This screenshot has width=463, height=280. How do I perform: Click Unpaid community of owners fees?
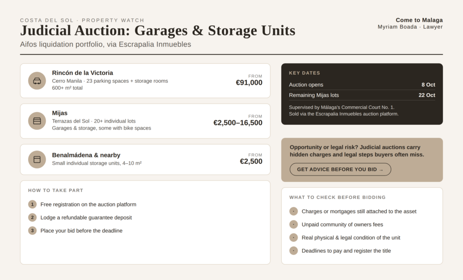(342, 224)
